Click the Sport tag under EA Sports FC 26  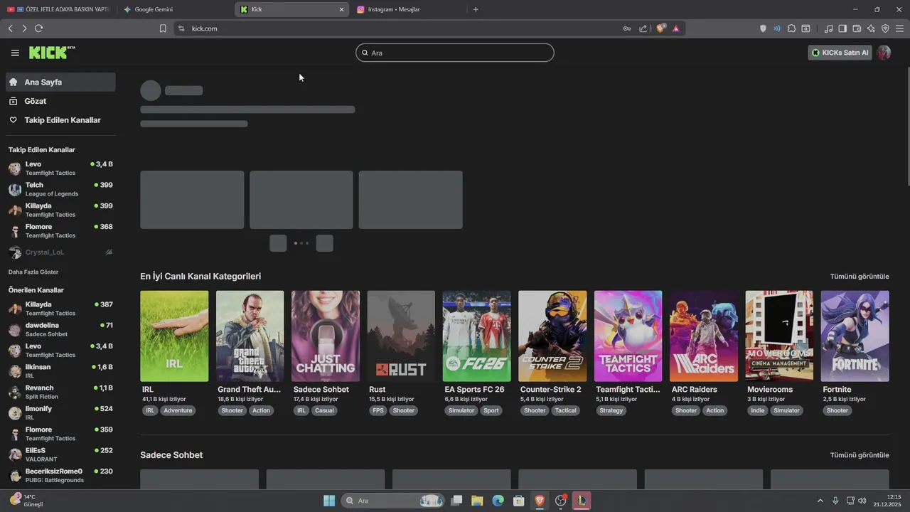491,410
